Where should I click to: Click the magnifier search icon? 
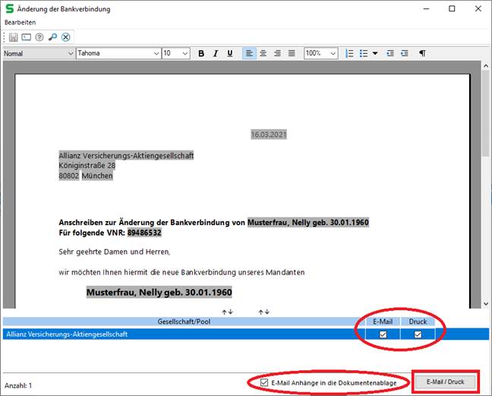[52, 37]
